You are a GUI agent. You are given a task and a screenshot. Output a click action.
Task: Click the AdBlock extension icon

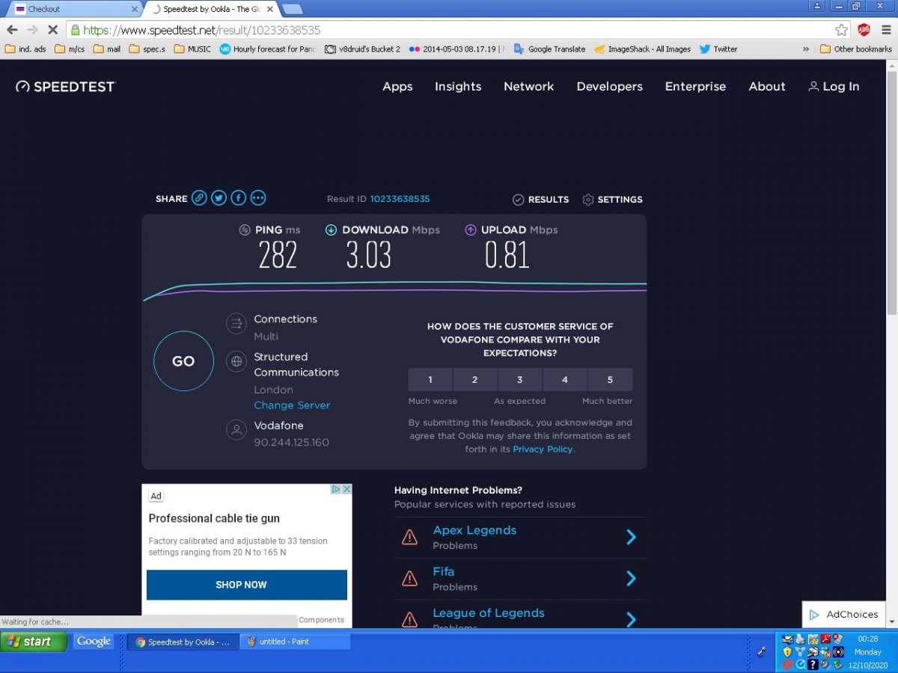coord(864,30)
